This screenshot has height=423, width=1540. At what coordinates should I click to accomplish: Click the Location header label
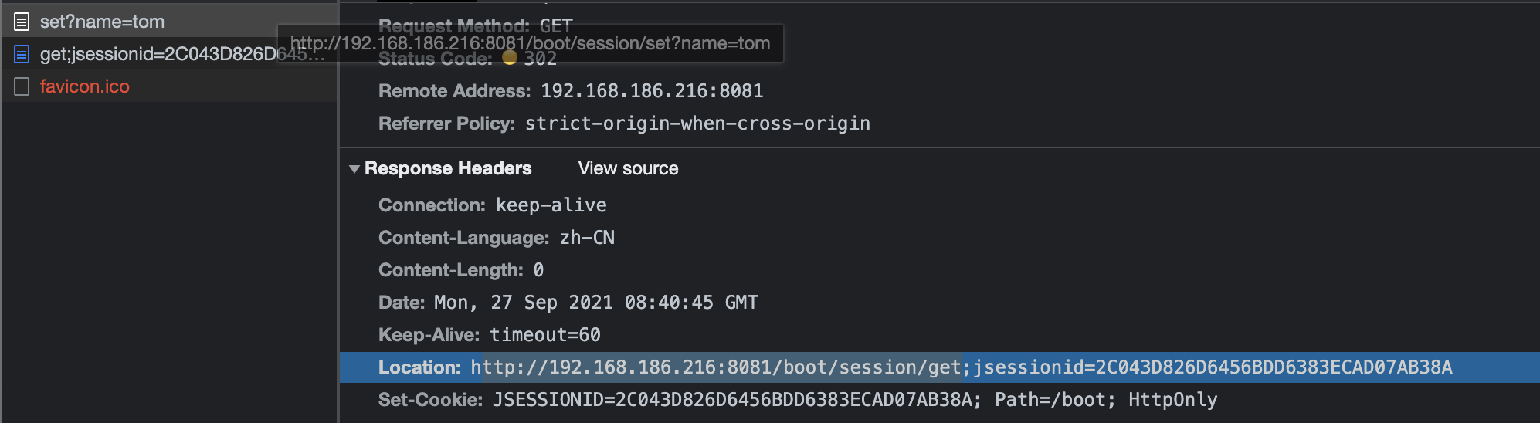(x=419, y=367)
